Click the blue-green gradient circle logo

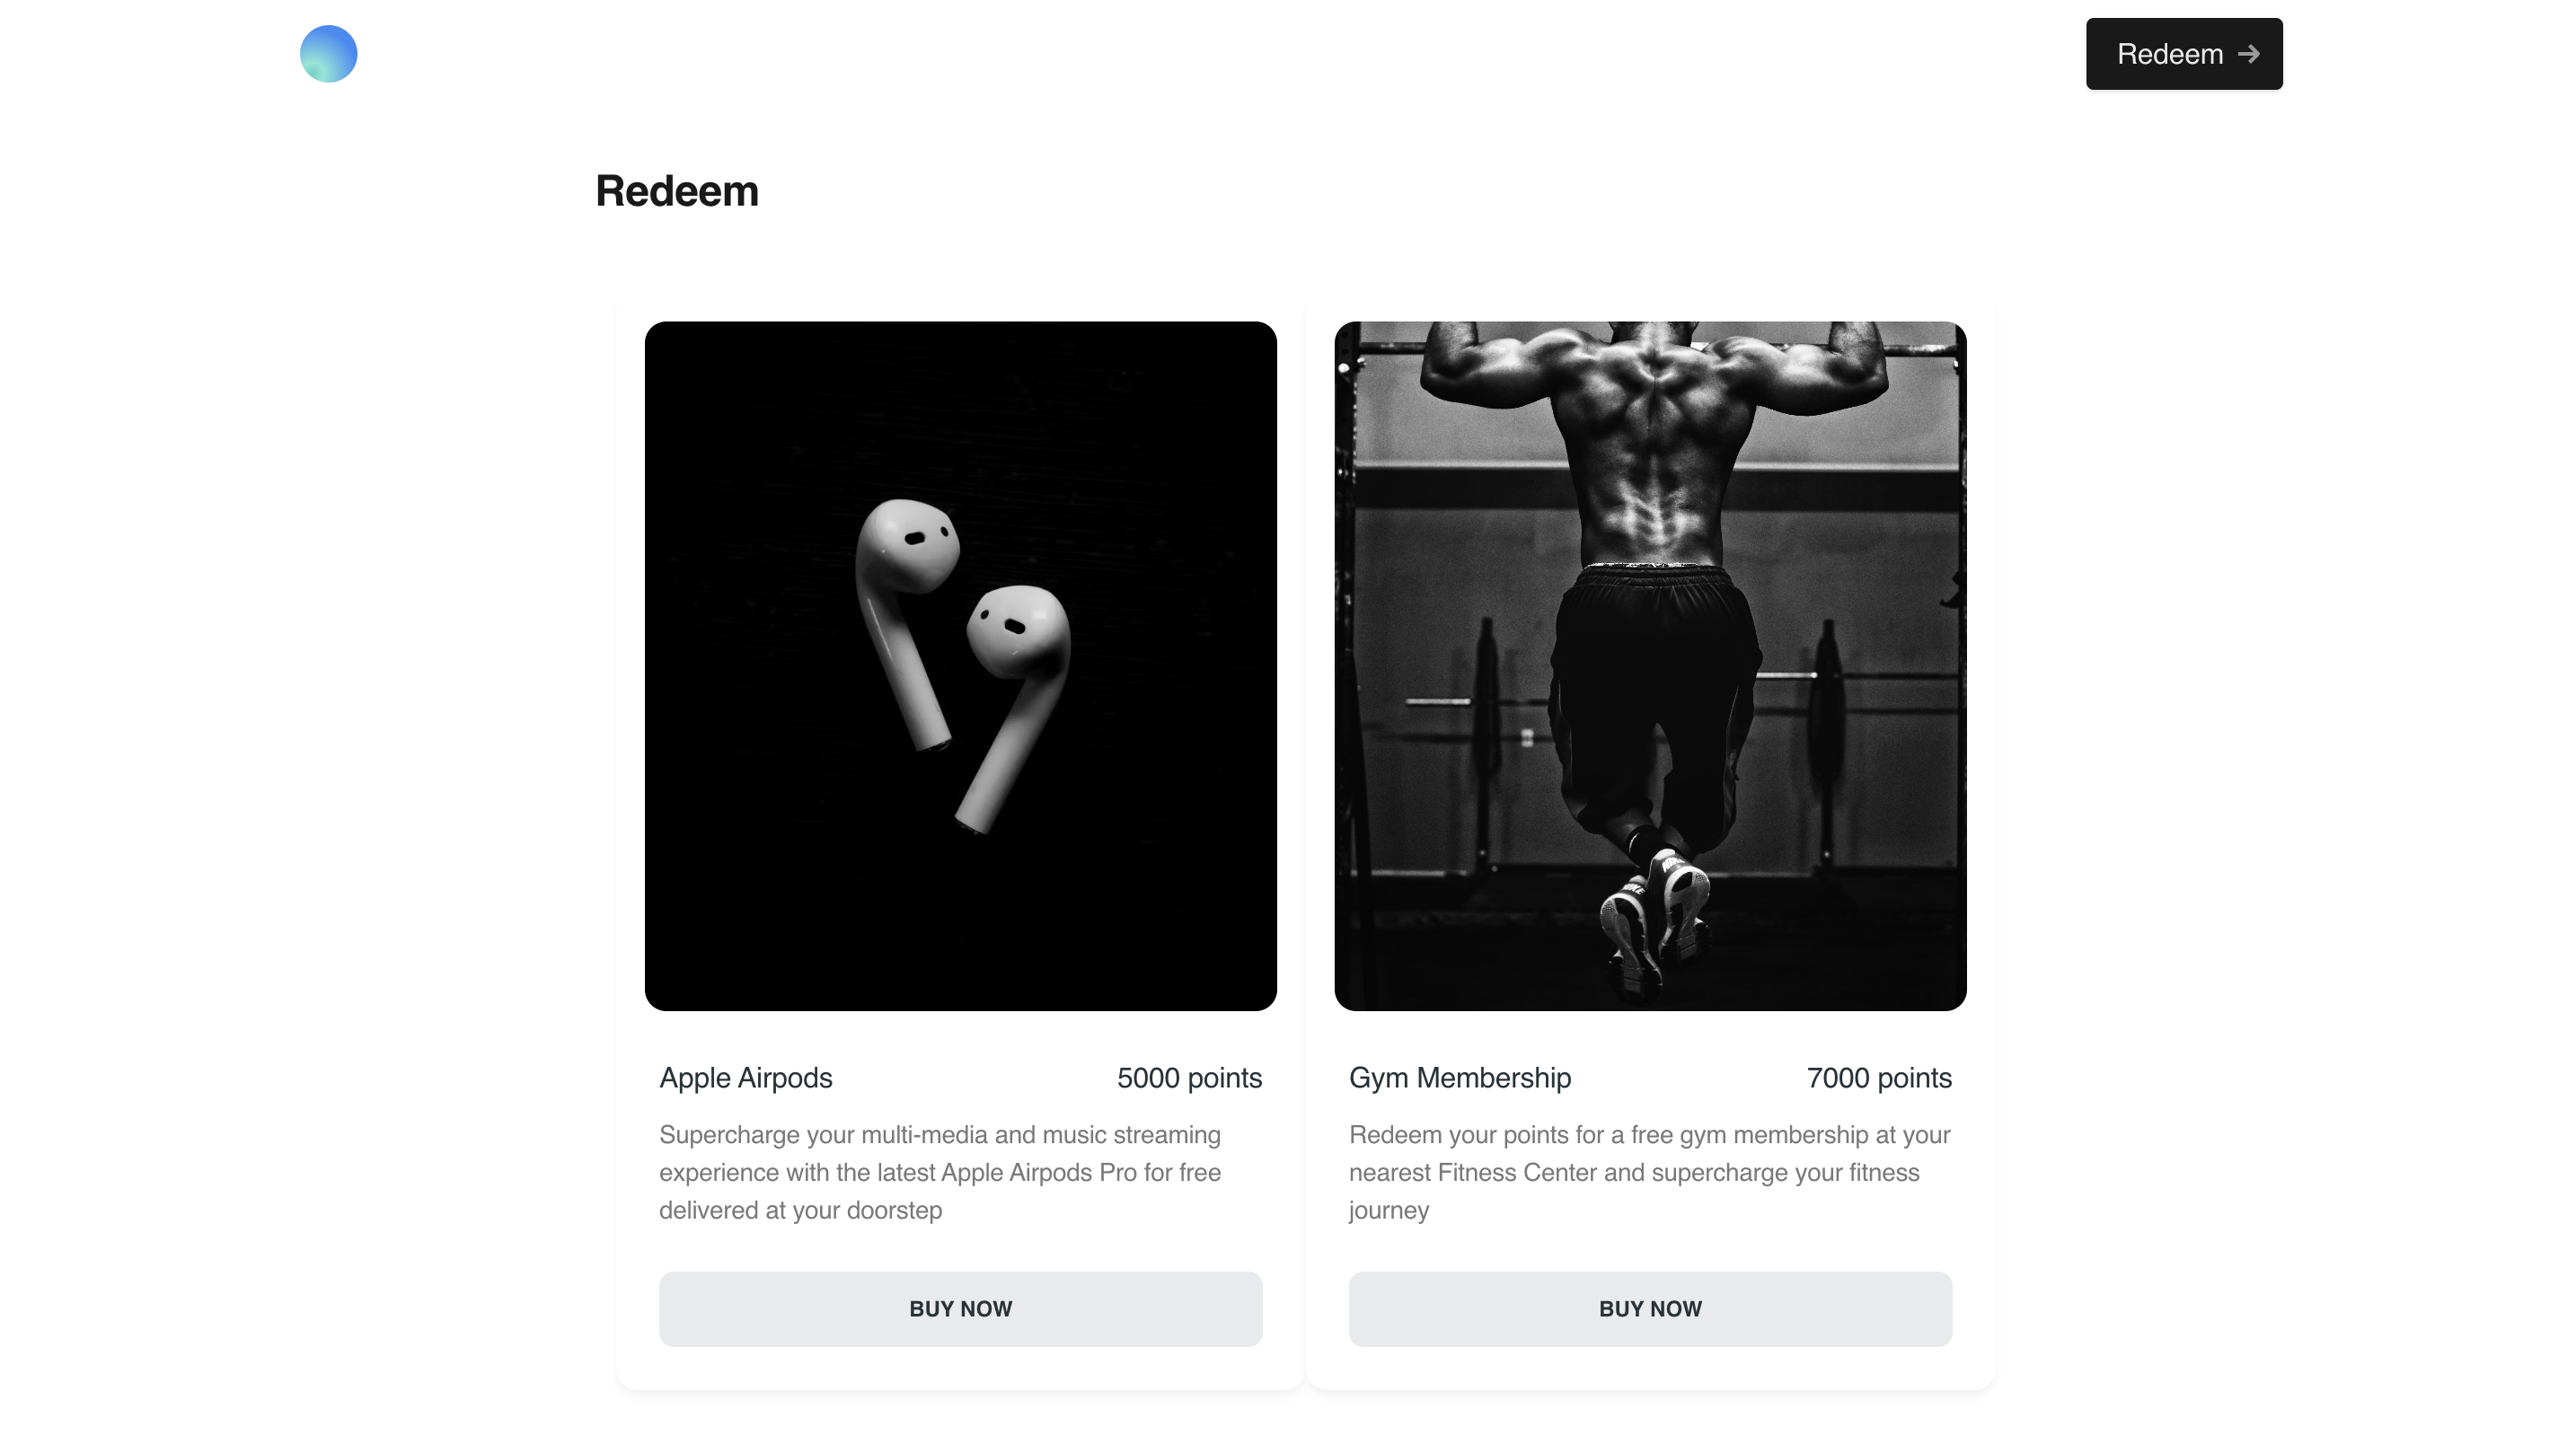[328, 54]
